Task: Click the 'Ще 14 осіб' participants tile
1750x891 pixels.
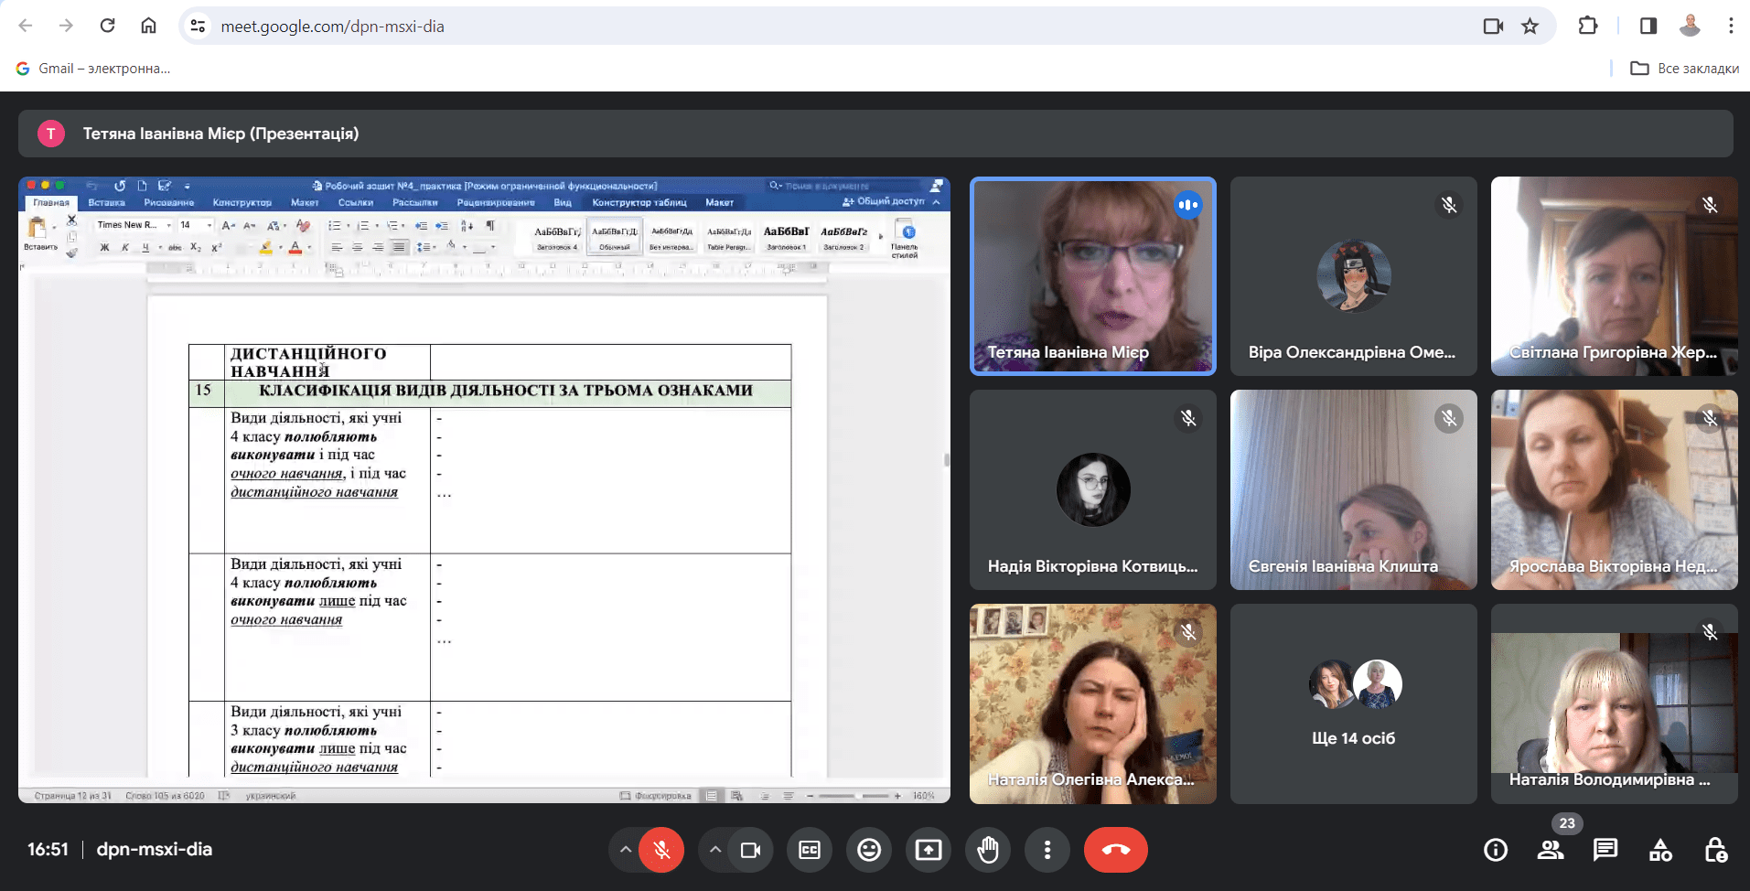Action: tap(1353, 703)
